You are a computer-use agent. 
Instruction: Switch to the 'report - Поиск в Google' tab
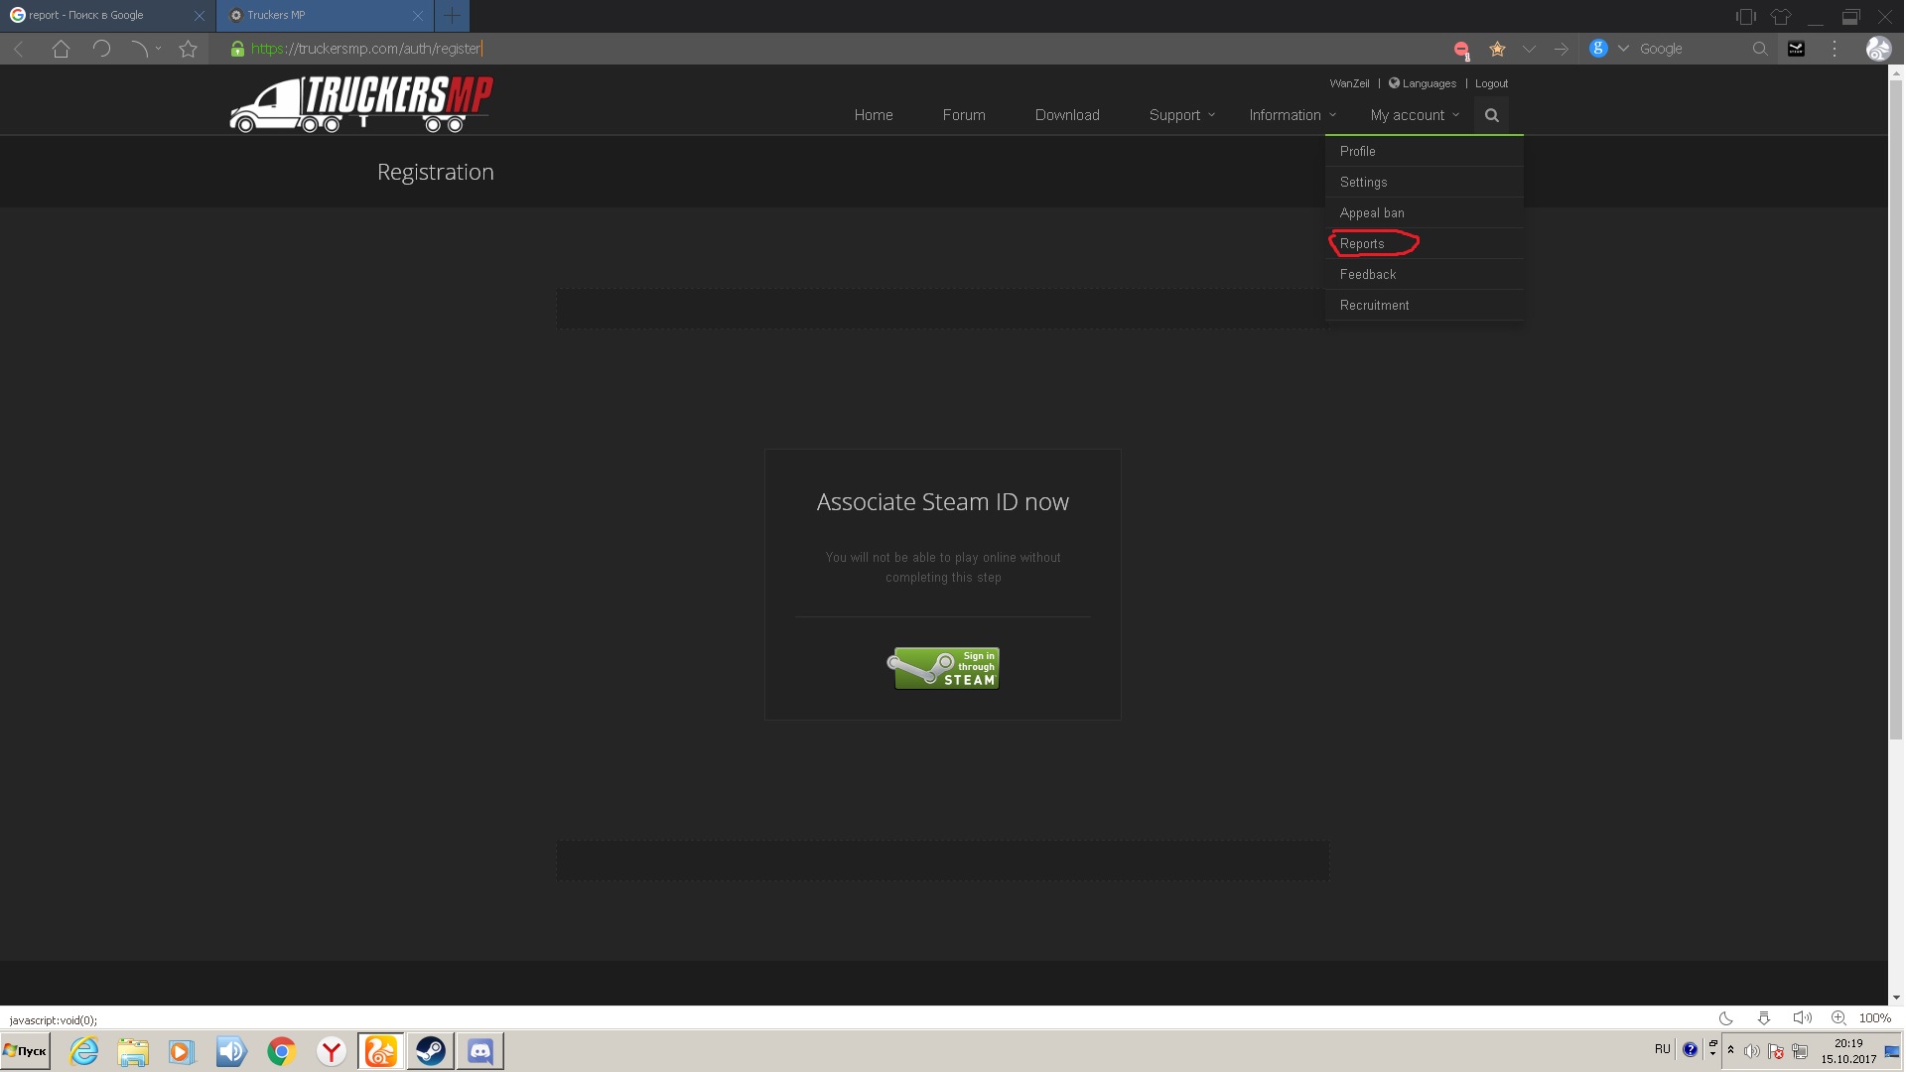[108, 16]
